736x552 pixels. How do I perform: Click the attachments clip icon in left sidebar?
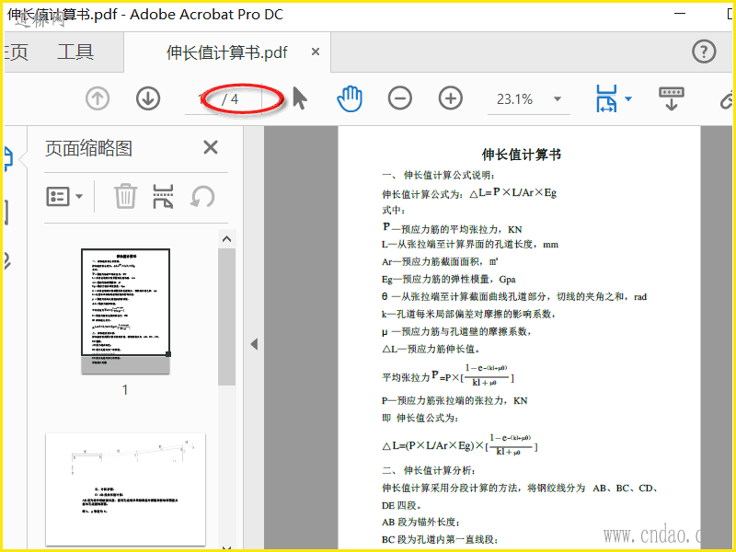coord(6,260)
